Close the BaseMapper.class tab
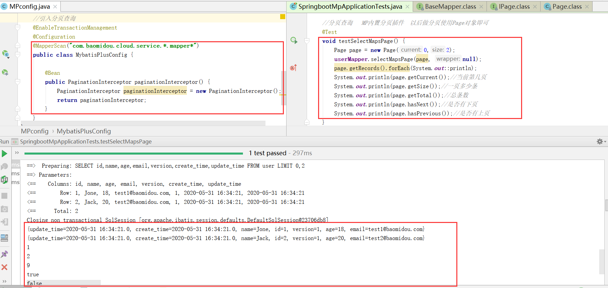The height and width of the screenshot is (288, 608). [481, 6]
